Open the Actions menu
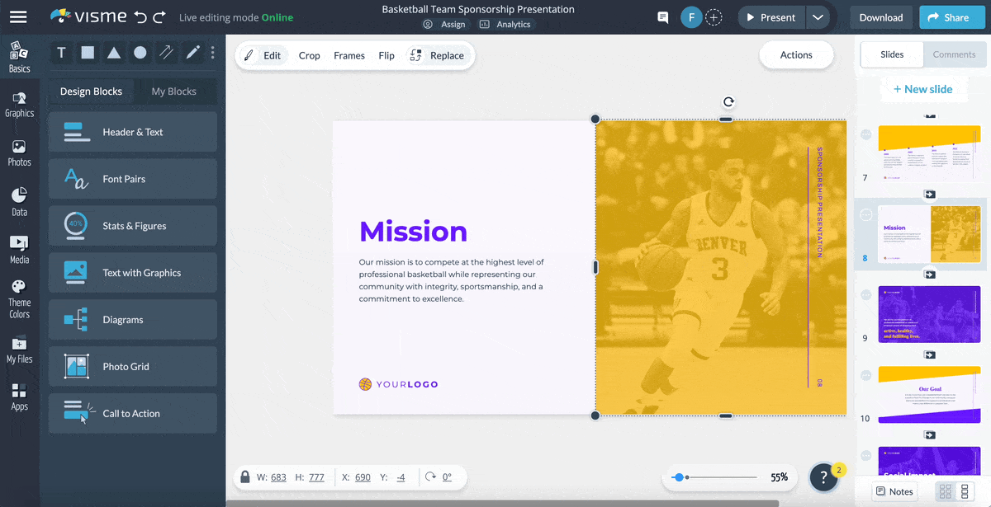This screenshot has height=507, width=991. point(795,55)
